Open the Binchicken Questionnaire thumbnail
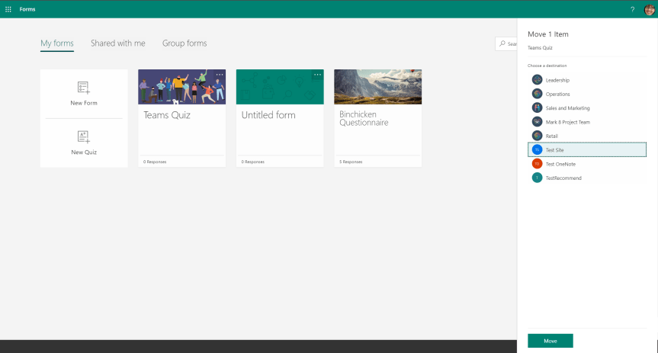Image resolution: width=658 pixels, height=353 pixels. pos(377,87)
